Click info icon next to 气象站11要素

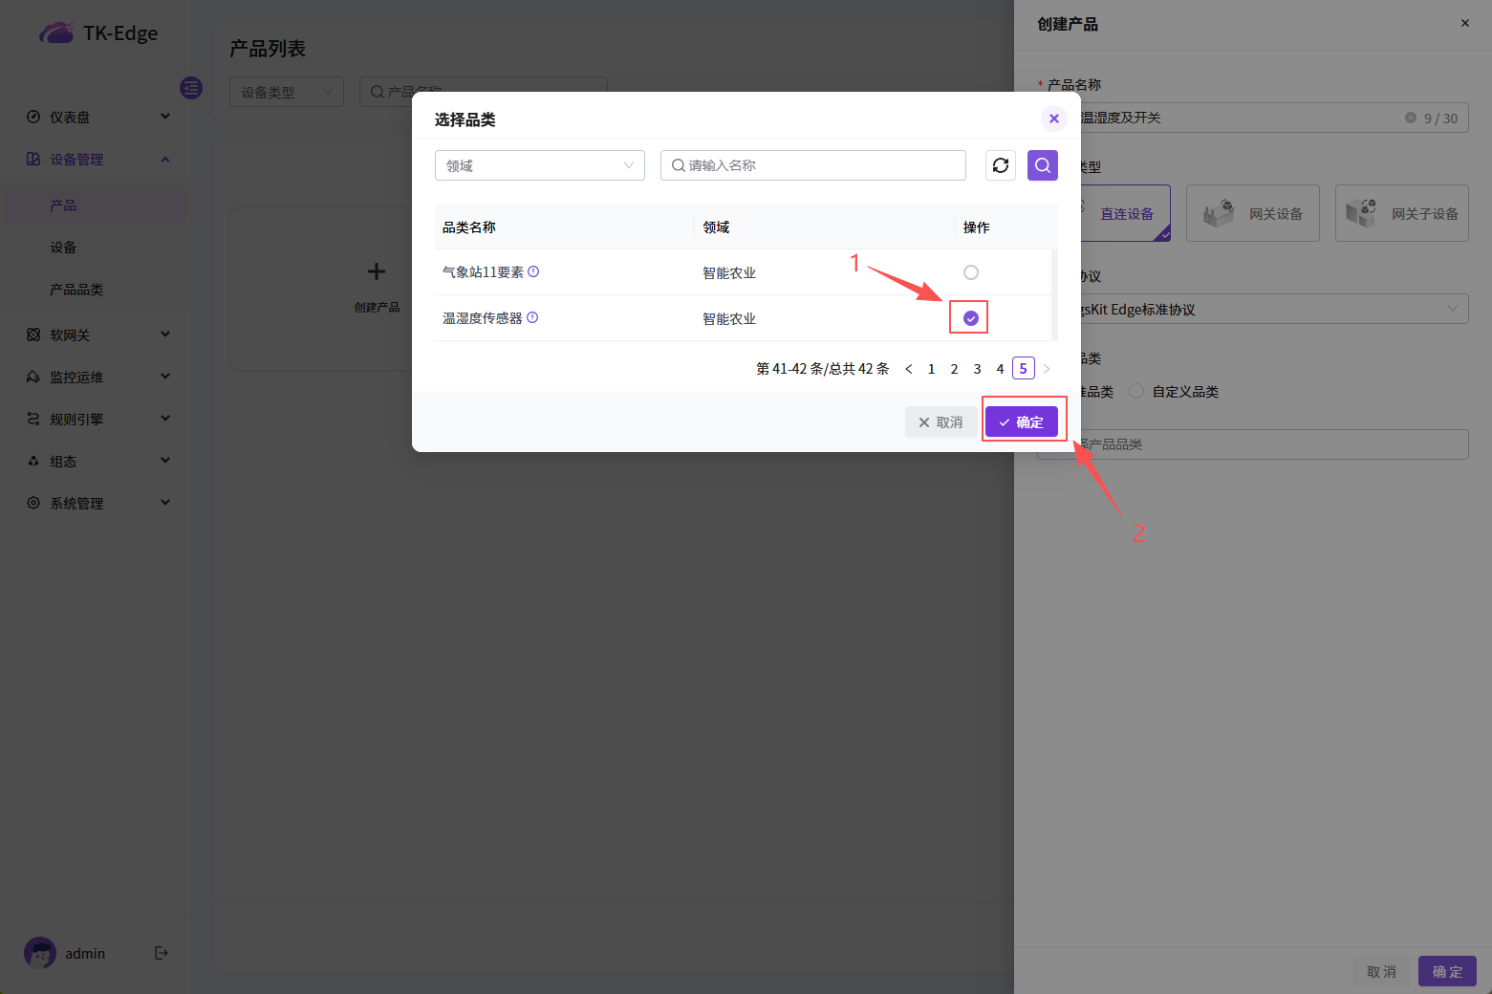[533, 271]
